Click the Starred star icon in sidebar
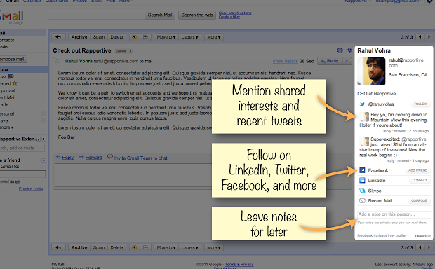This screenshot has width=435, height=269. pyautogui.click(x=15, y=83)
